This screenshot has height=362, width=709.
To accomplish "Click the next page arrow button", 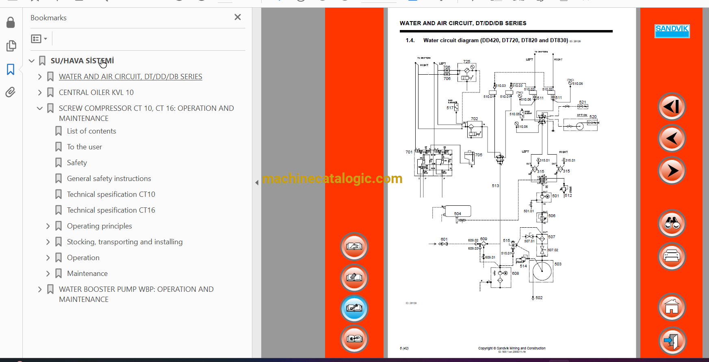I will click(x=672, y=170).
